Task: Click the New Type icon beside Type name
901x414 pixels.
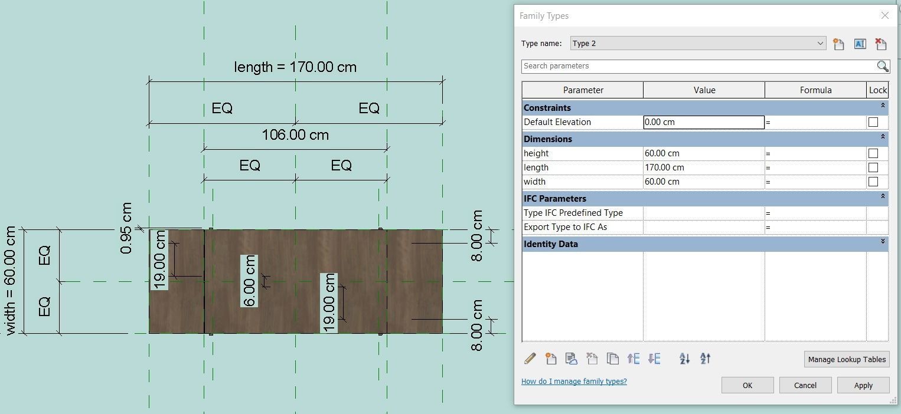Action: 838,44
